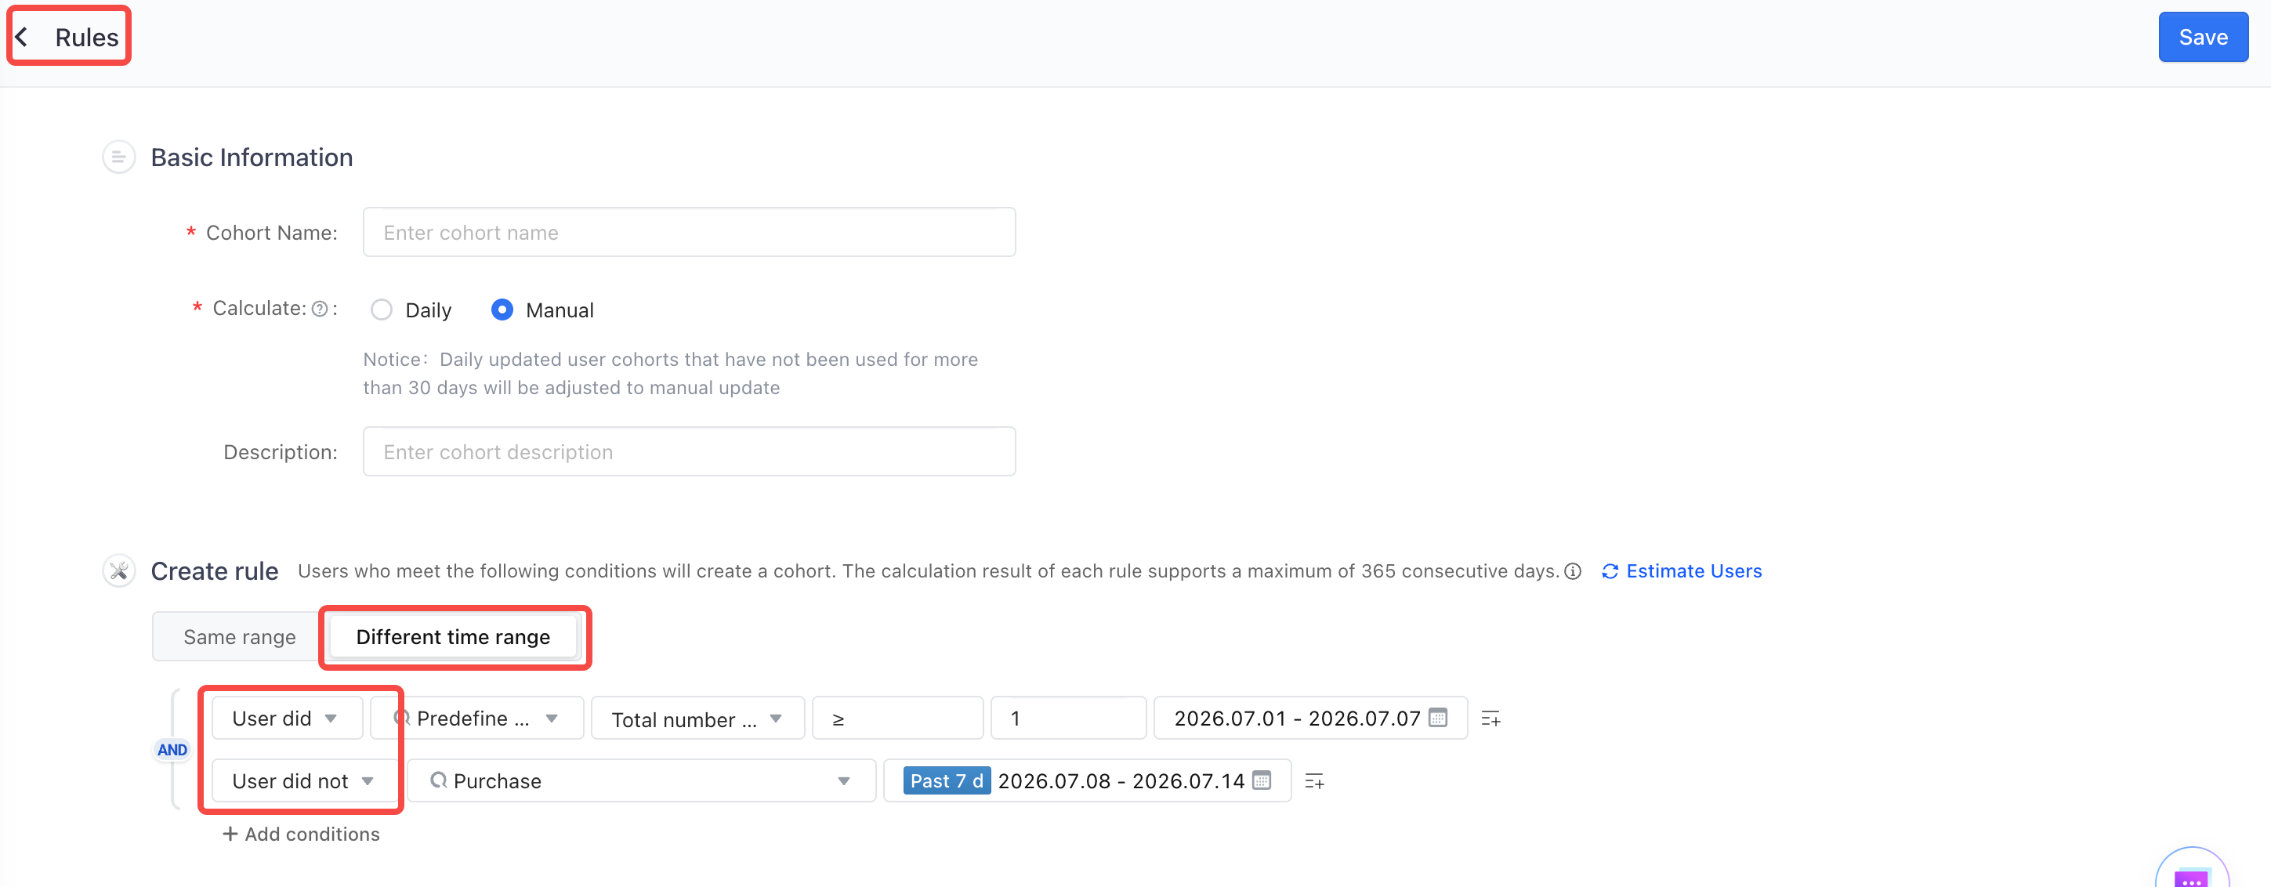Viewport: 2271px width, 887px height.
Task: Select the Daily radio option
Action: click(382, 310)
